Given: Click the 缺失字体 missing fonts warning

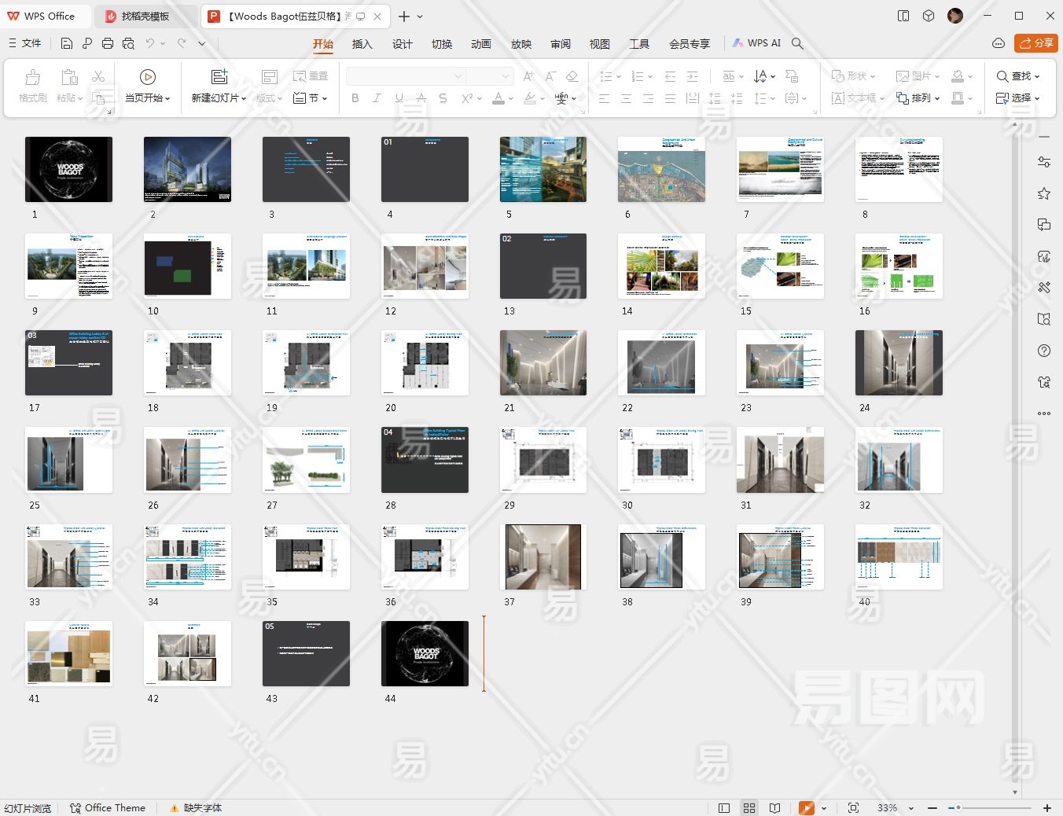Looking at the screenshot, I should [197, 808].
